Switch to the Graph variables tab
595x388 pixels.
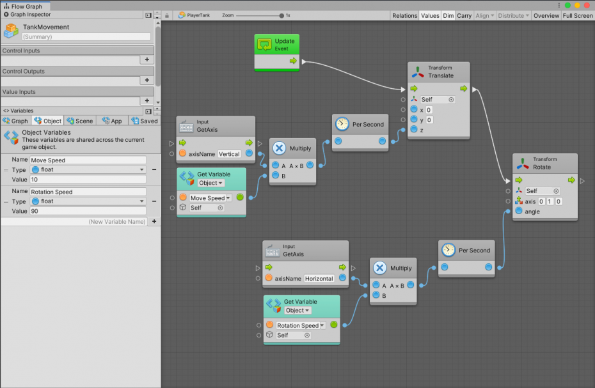[15, 120]
